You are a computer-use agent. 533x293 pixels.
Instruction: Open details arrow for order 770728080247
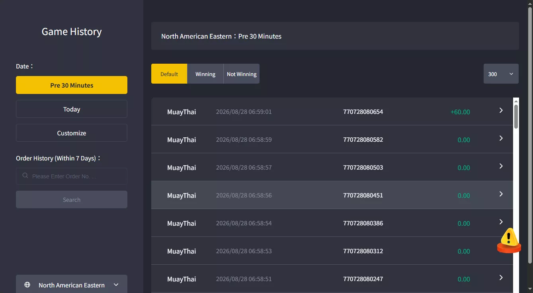click(501, 277)
